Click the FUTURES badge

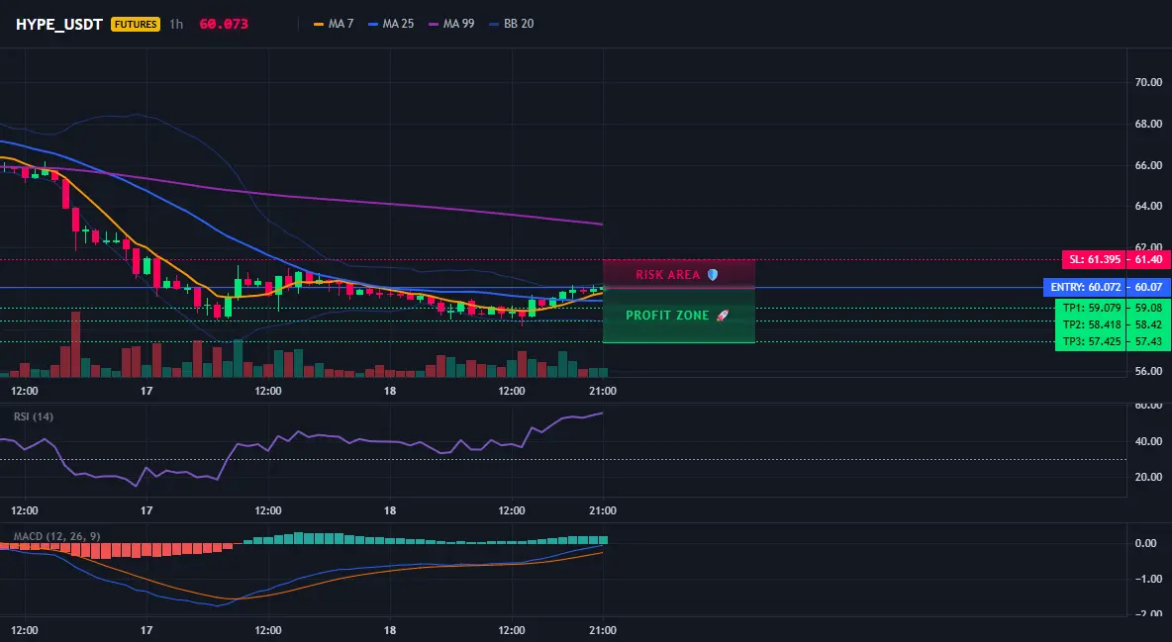point(136,24)
